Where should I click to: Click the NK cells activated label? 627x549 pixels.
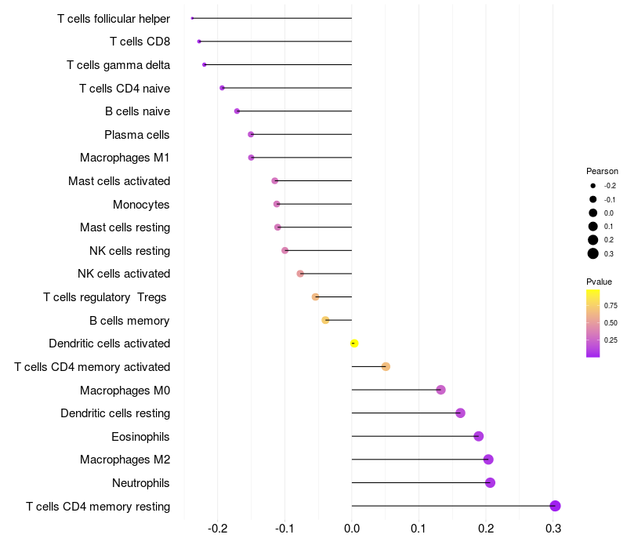[124, 274]
